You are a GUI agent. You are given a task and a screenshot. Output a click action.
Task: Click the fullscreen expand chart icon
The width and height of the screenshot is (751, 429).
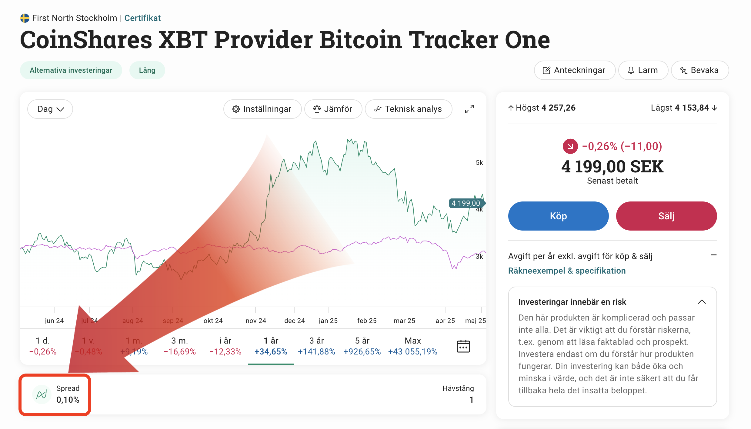coord(469,109)
